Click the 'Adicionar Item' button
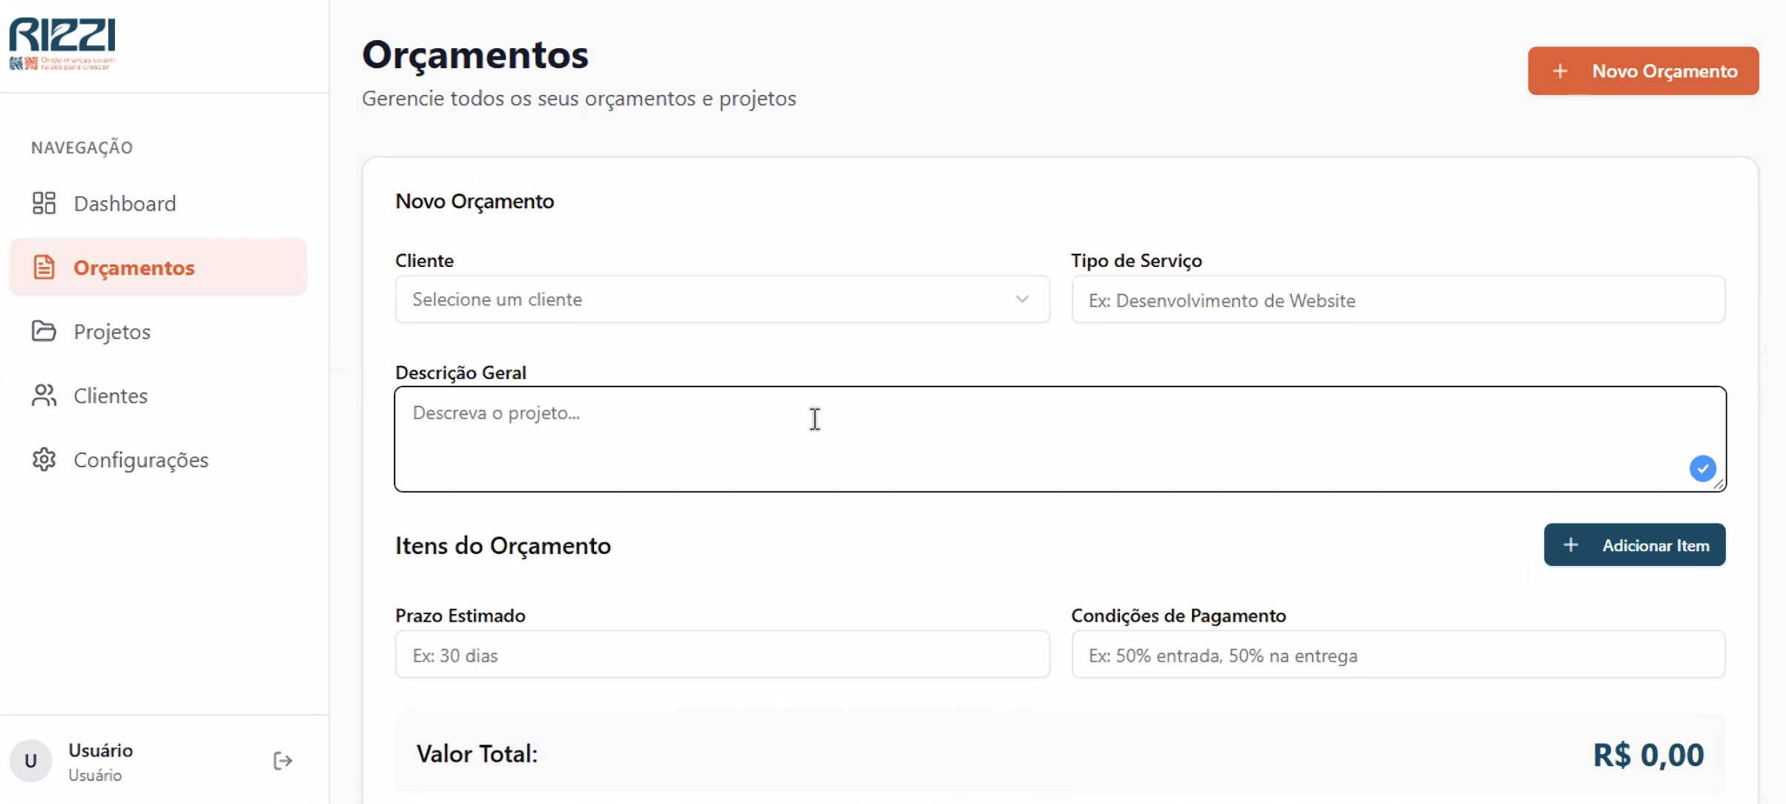Screen dimensions: 1786x804 (x=1634, y=545)
